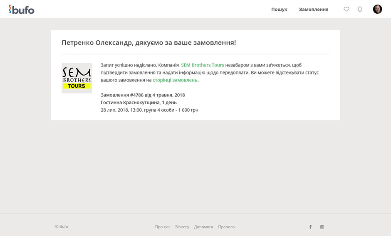Open notifications bell icon
391x236 pixels.
click(360, 9)
